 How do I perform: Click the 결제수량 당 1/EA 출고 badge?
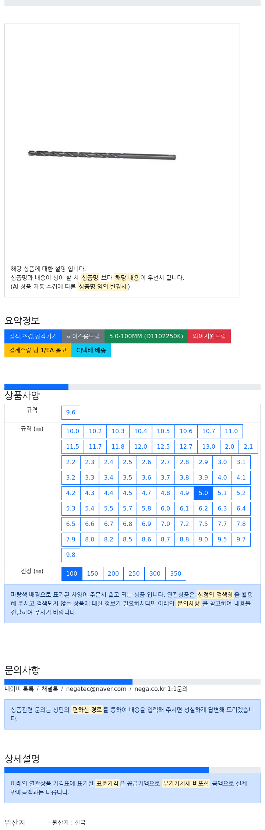tap(38, 350)
